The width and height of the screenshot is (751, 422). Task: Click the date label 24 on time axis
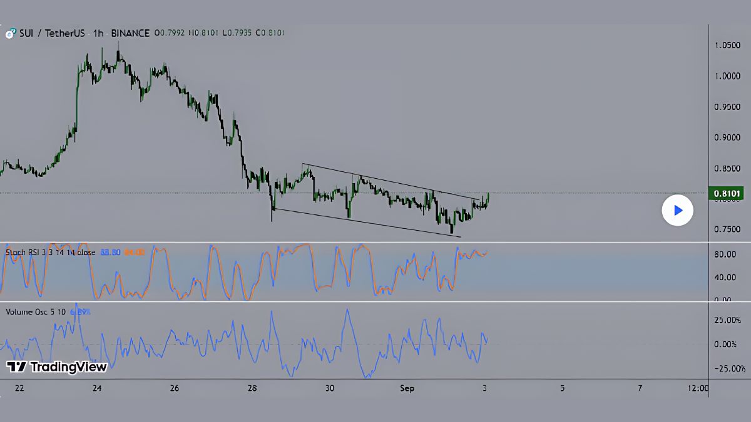point(97,388)
